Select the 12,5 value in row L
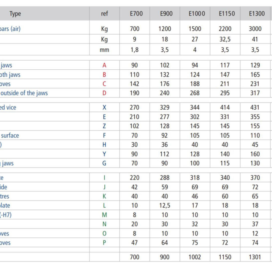This screenshot has height=272, width=272. [165, 206]
